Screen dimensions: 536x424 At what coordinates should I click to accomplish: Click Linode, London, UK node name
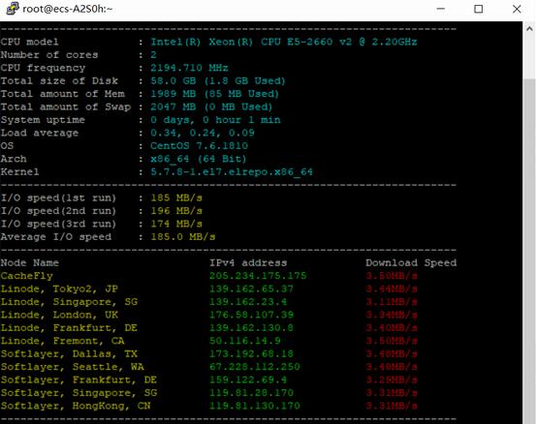coord(59,315)
